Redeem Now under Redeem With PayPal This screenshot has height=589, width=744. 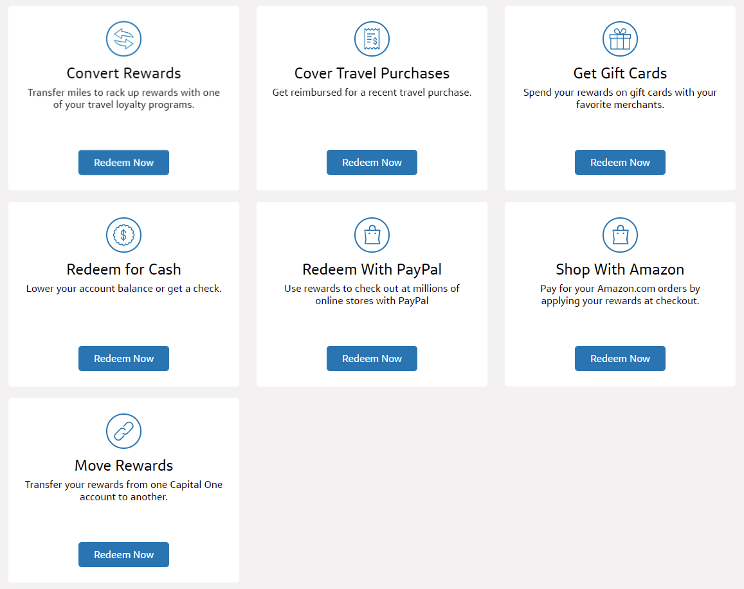tap(372, 358)
